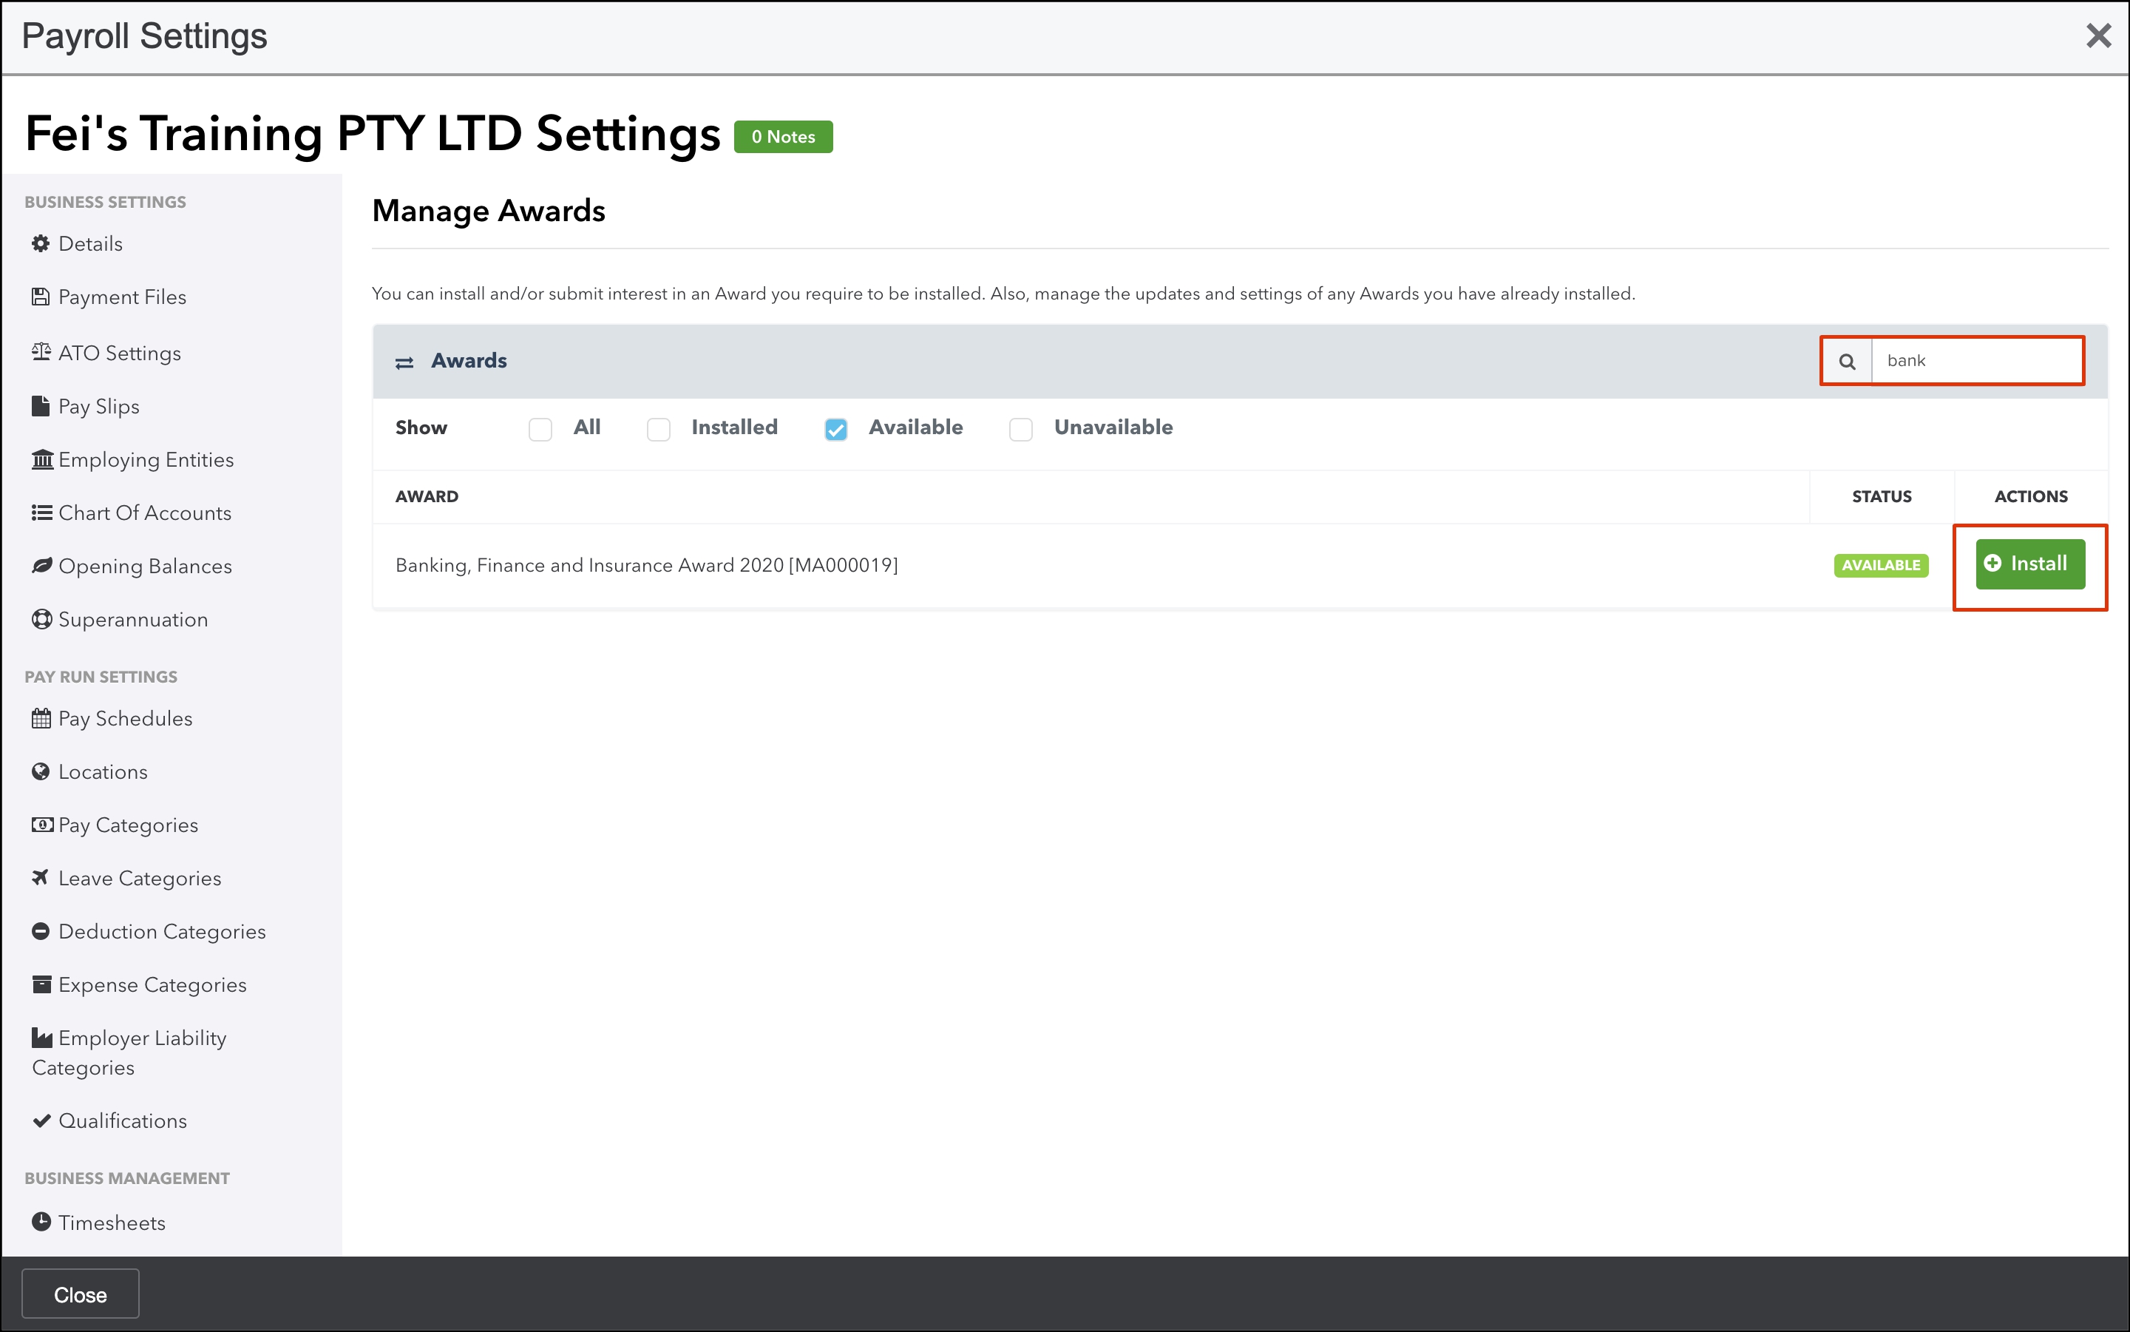2130x1332 pixels.
Task: Enable the Installed filter checkbox
Action: [x=658, y=429]
